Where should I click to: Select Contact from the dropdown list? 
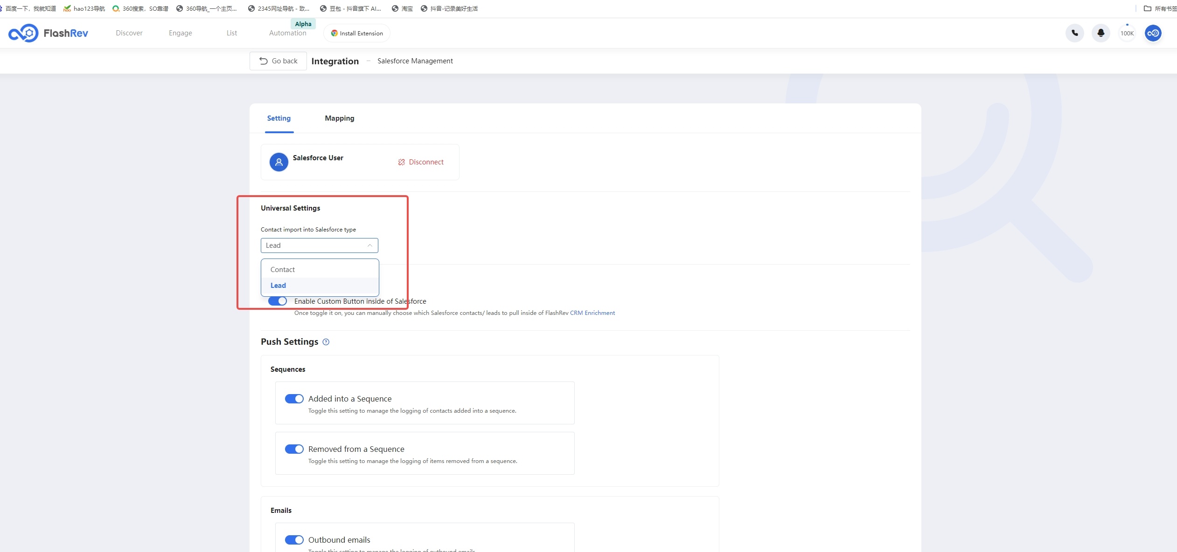(x=320, y=270)
